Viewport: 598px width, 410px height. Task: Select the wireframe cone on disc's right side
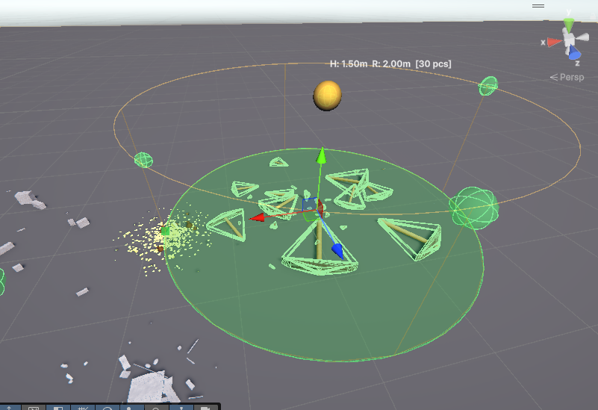tap(412, 238)
